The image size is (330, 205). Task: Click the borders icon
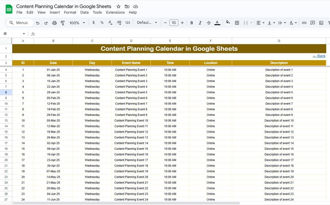tap(237, 23)
